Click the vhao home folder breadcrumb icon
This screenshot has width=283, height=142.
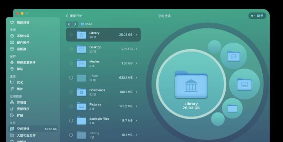click(82, 24)
